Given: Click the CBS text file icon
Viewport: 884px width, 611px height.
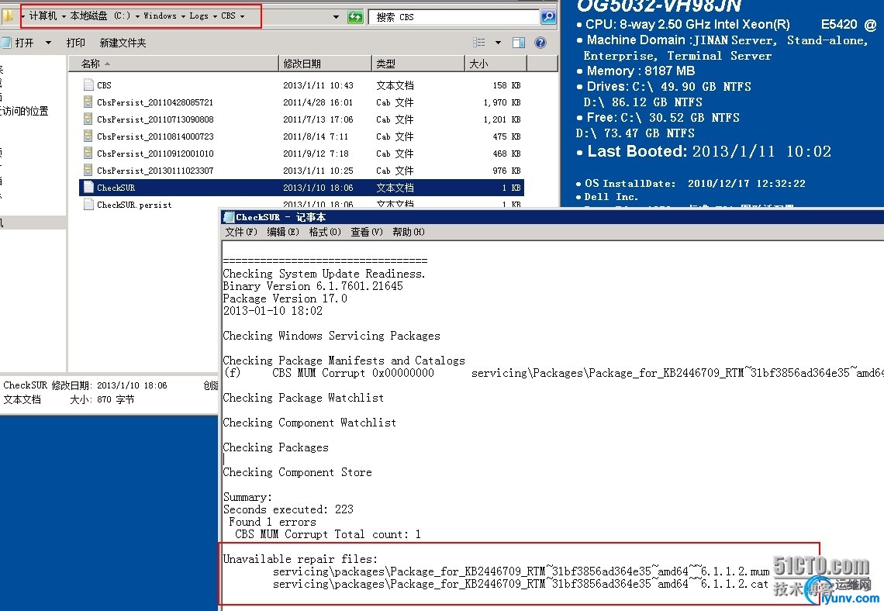Looking at the screenshot, I should tap(88, 85).
